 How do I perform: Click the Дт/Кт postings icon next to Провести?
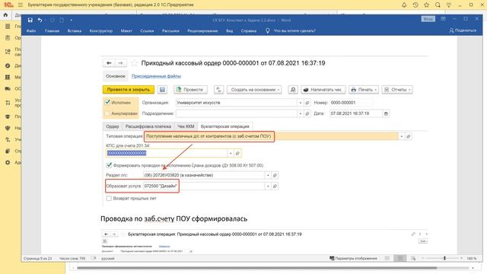(218, 90)
